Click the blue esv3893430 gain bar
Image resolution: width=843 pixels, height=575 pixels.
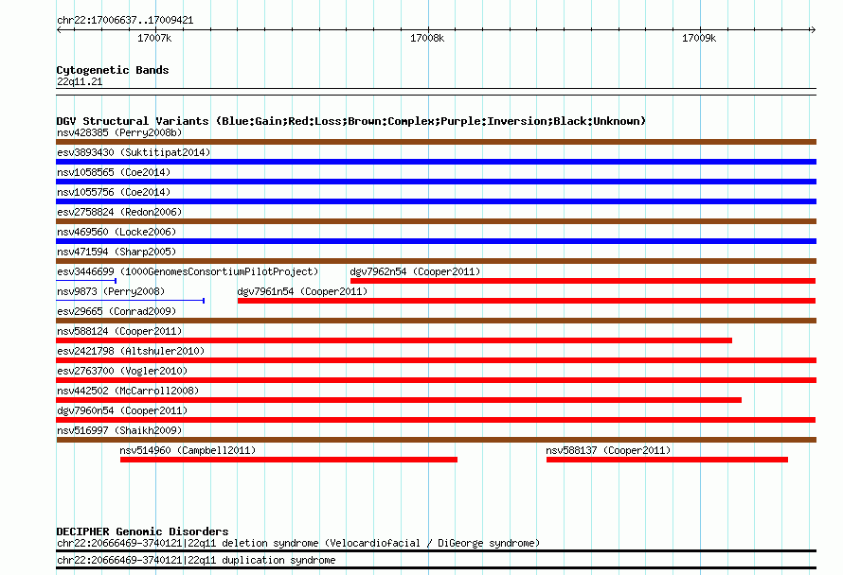(x=436, y=162)
